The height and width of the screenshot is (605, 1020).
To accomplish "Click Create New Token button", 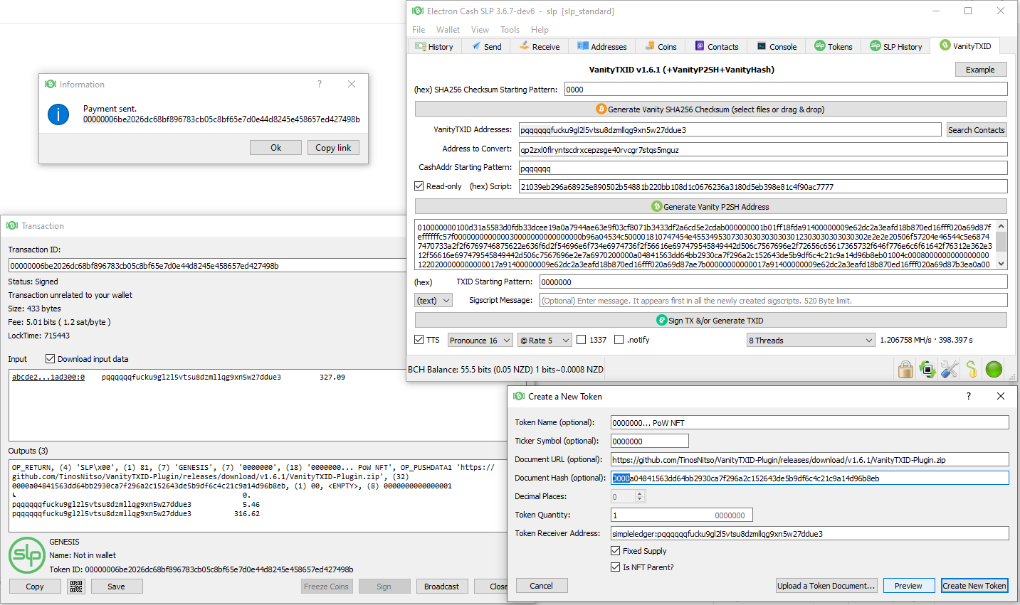I will pos(974,585).
